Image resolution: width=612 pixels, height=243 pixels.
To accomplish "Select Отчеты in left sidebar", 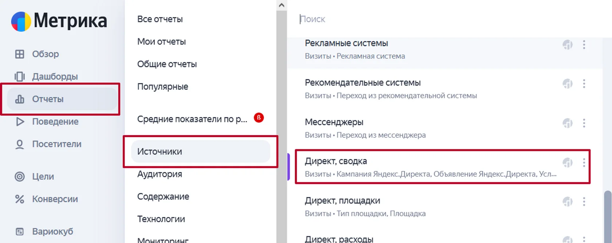I will [62, 99].
